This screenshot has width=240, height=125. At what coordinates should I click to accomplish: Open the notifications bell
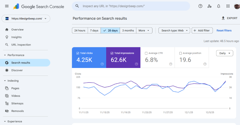tap(219, 6)
